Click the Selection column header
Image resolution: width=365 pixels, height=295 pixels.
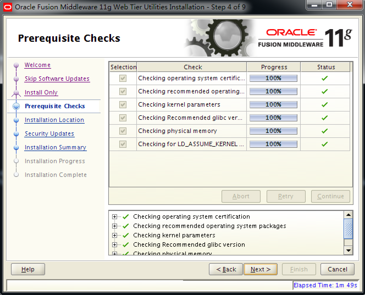coord(123,67)
